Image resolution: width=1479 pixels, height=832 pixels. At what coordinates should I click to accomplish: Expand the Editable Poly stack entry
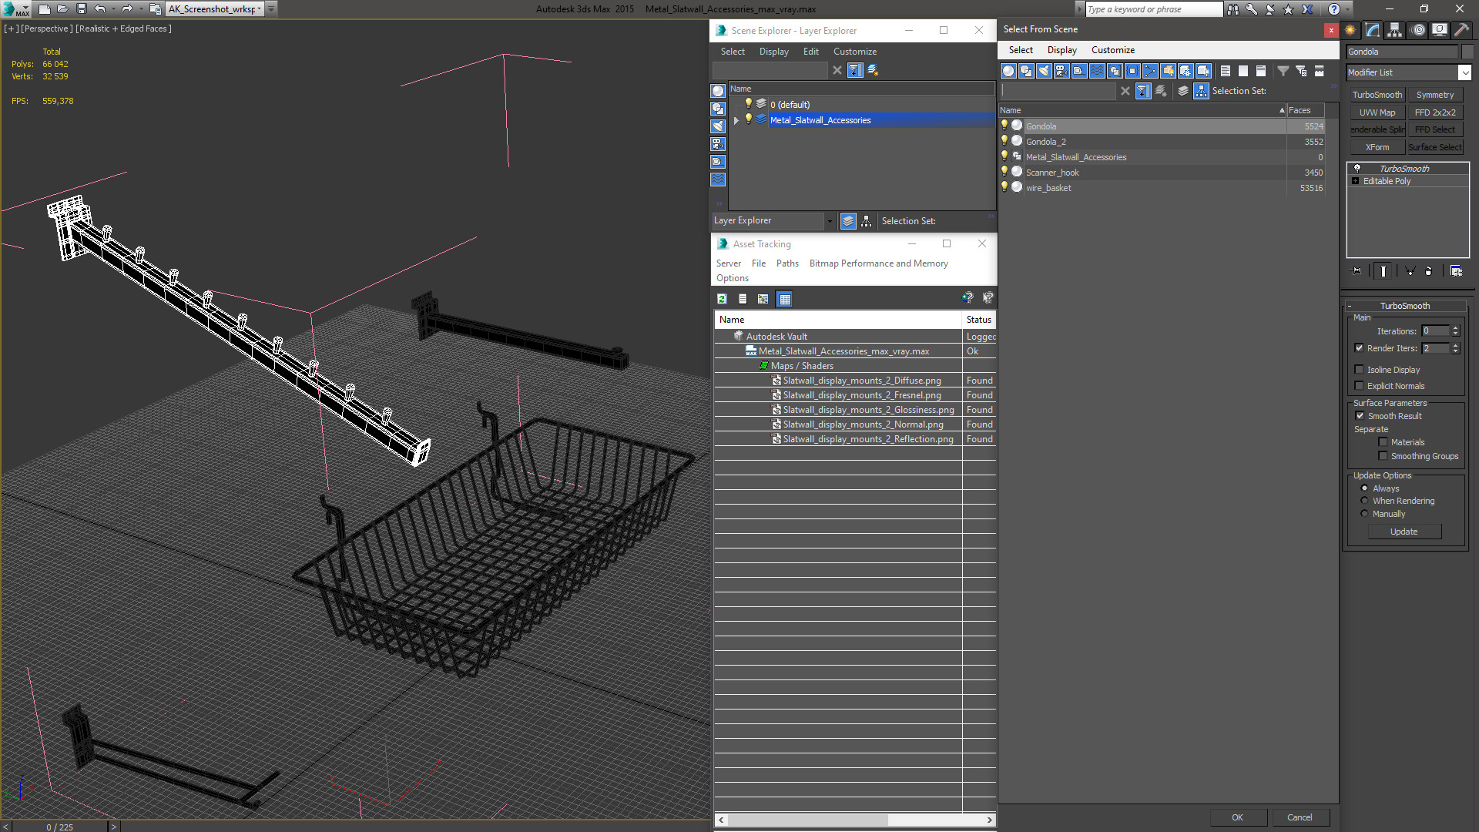[x=1356, y=181]
